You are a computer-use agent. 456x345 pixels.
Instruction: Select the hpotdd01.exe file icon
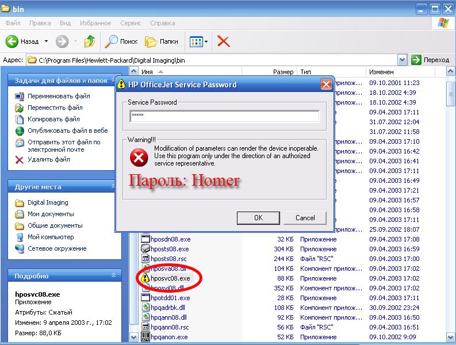(x=145, y=298)
